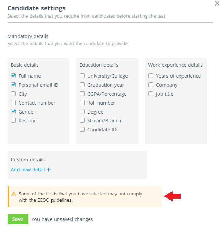Enable University/College field

pos(82,76)
